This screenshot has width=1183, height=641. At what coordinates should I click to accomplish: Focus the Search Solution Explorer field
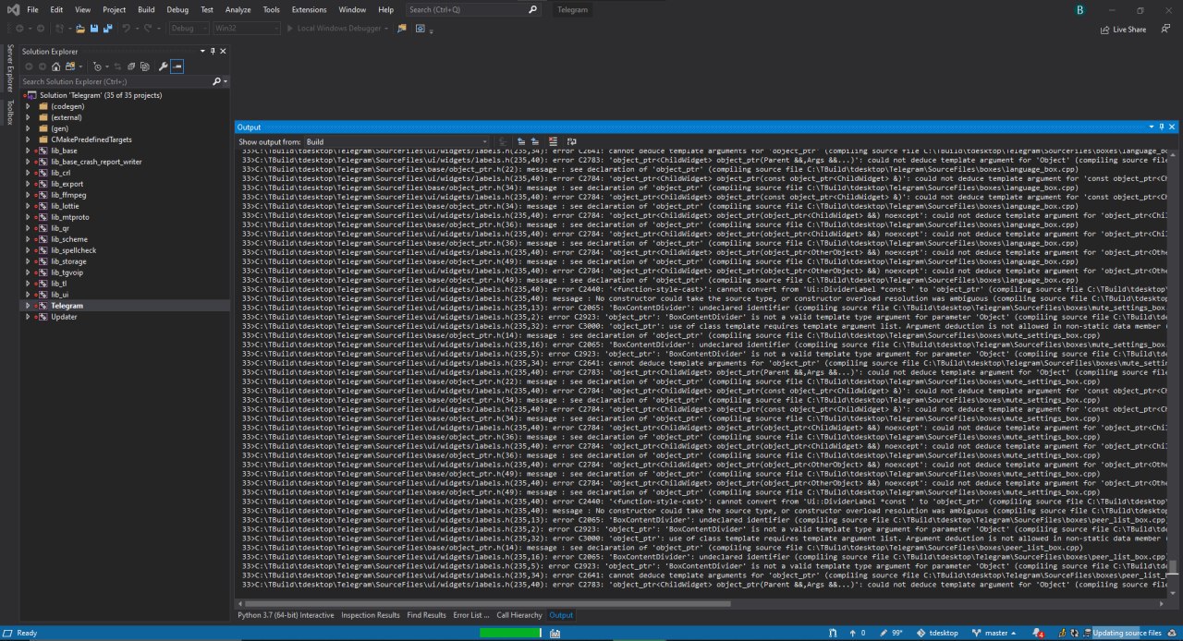116,81
